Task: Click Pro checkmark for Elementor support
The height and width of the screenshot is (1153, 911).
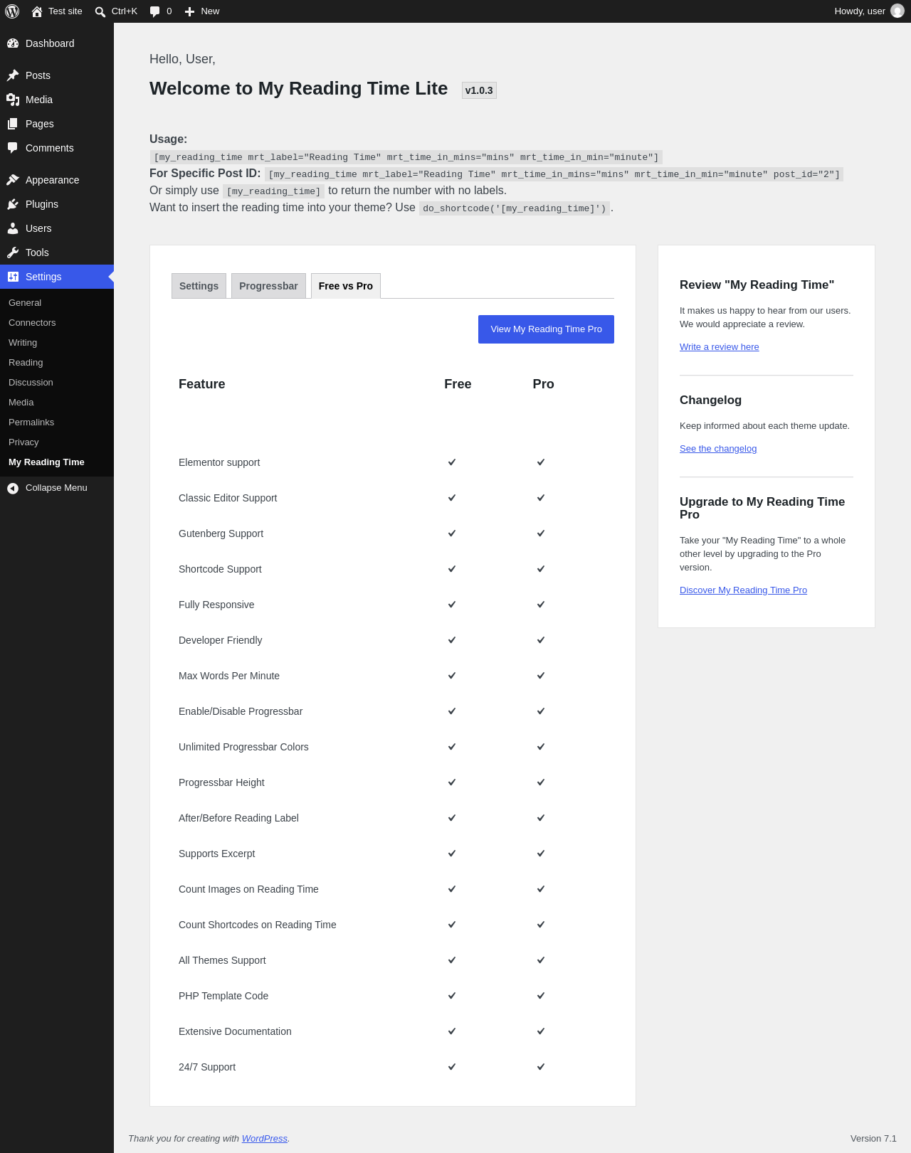Action: click(x=541, y=462)
